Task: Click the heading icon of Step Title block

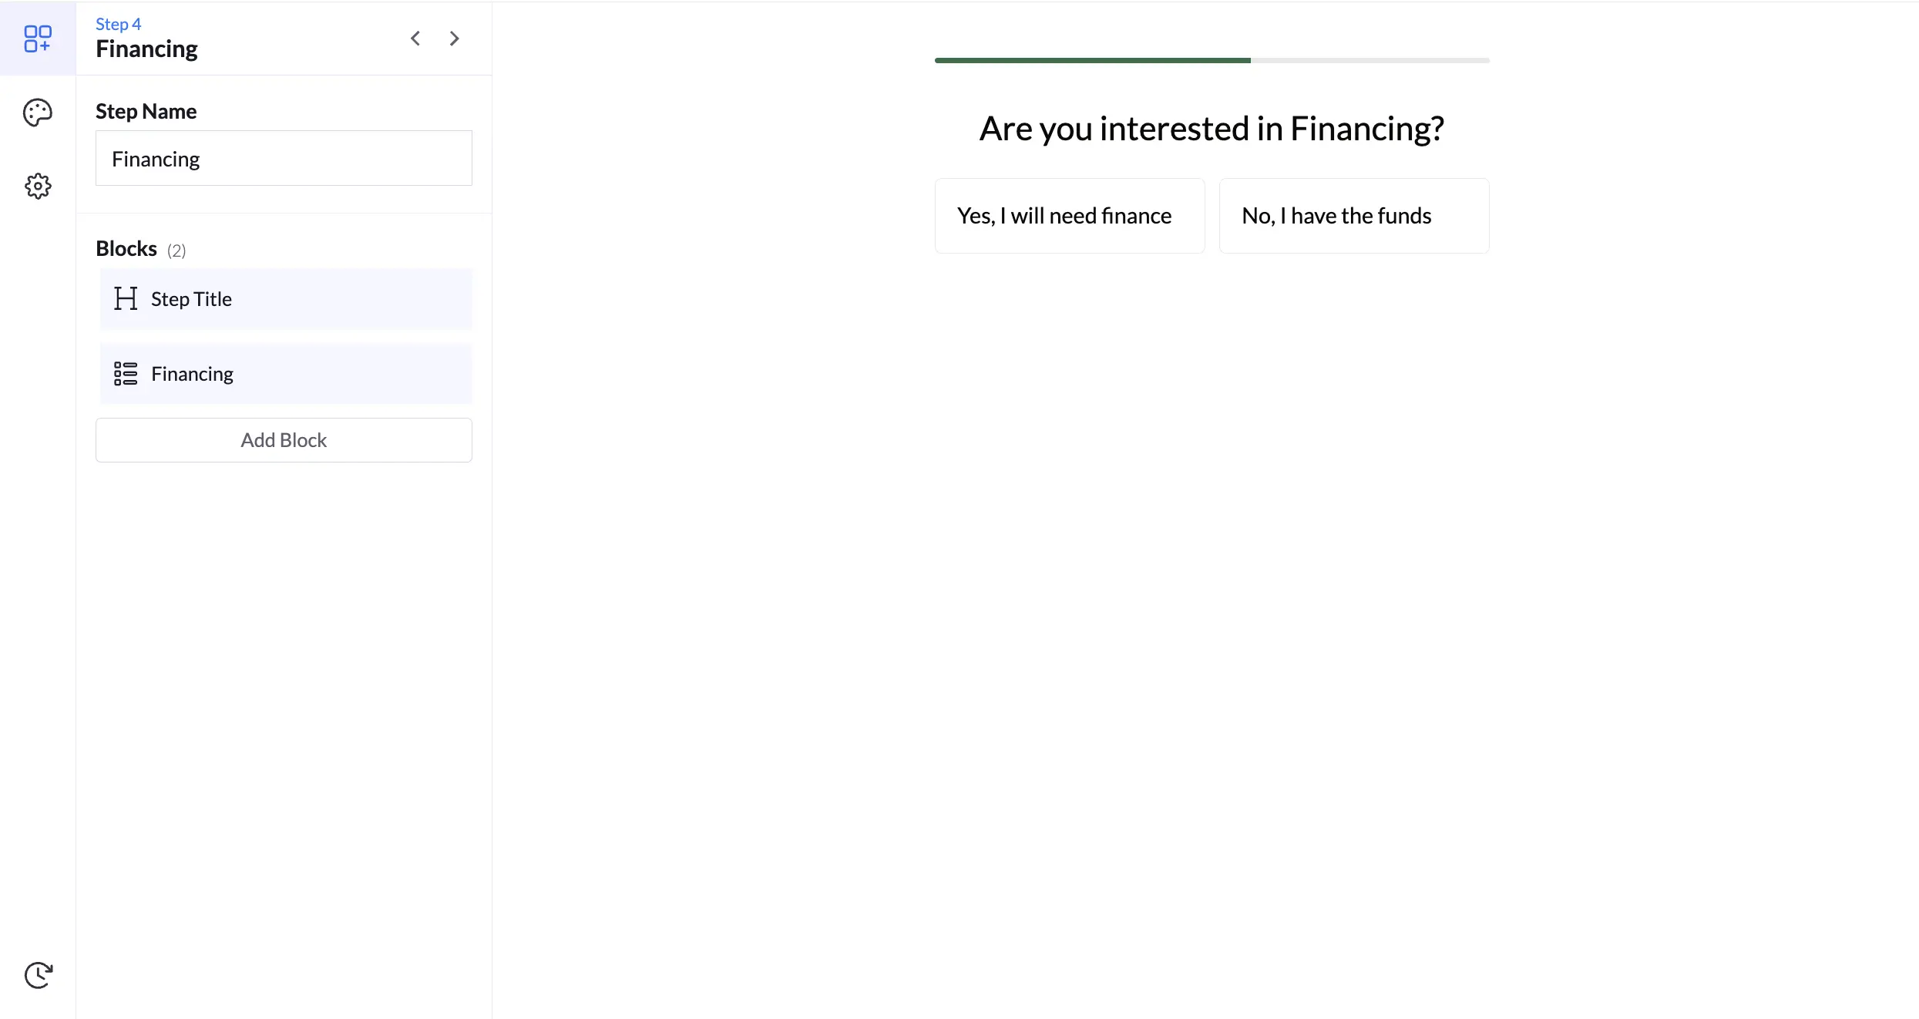Action: coord(126,298)
